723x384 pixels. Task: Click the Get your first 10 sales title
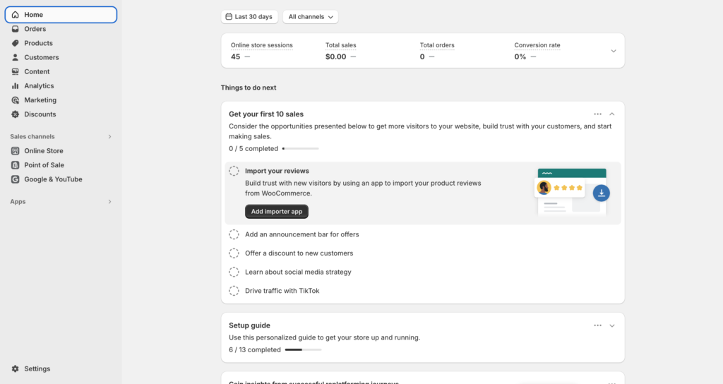266,114
